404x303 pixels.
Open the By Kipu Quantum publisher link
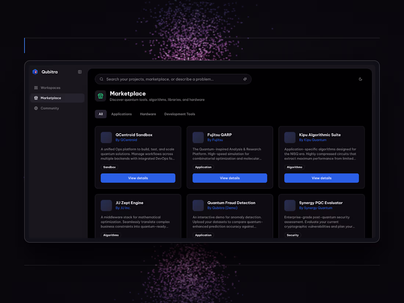coord(313,140)
